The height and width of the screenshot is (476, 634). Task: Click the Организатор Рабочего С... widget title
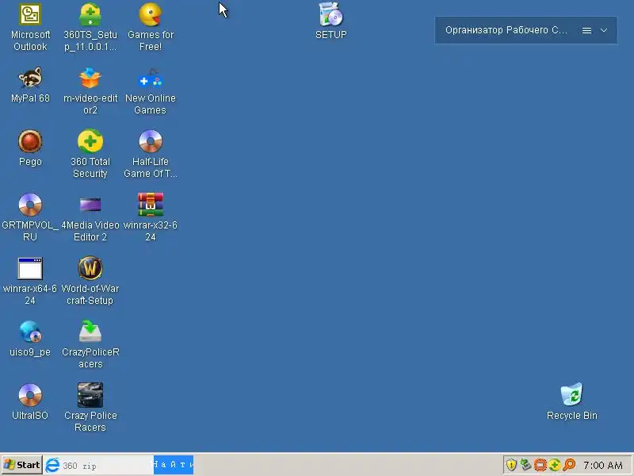pos(506,30)
